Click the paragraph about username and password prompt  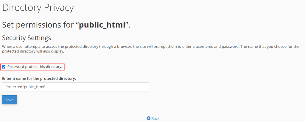[150, 49]
